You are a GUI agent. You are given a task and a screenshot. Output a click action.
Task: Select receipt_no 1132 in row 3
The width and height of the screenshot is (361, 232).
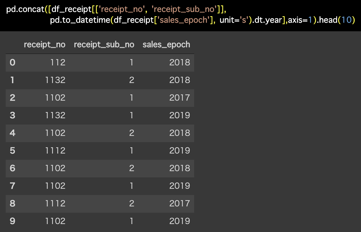point(55,115)
